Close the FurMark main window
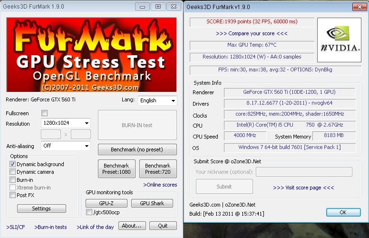Image resolution: width=369 pixels, height=238 pixels. tap(174, 7)
